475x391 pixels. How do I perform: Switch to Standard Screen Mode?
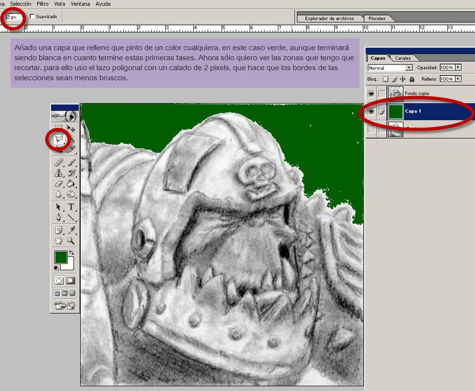pyautogui.click(x=57, y=293)
